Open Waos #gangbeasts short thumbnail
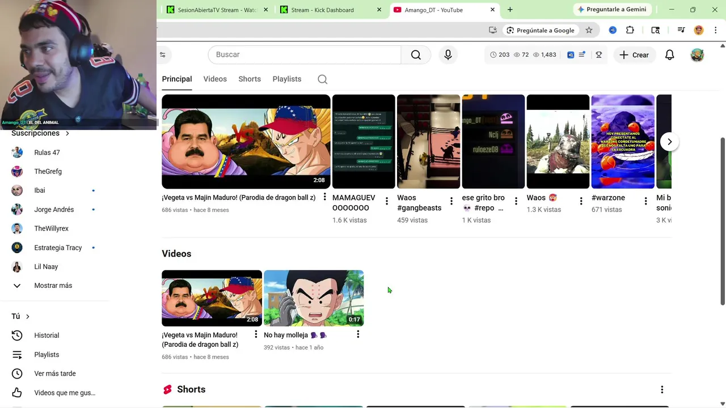 [428, 142]
